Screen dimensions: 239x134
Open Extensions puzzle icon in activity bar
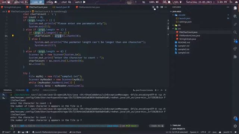(235, 57)
